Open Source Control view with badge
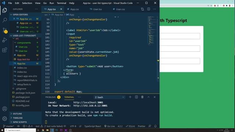This screenshot has width=235, height=132. [5, 30]
